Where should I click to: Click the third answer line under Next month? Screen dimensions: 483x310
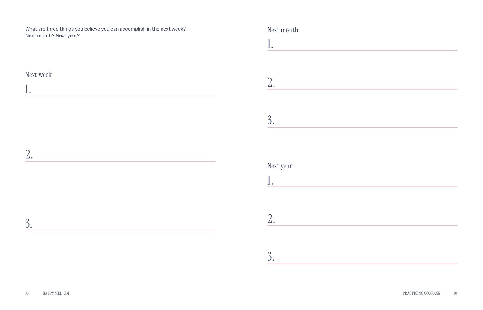[366, 124]
